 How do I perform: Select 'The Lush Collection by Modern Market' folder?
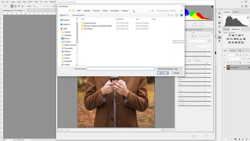point(96,26)
